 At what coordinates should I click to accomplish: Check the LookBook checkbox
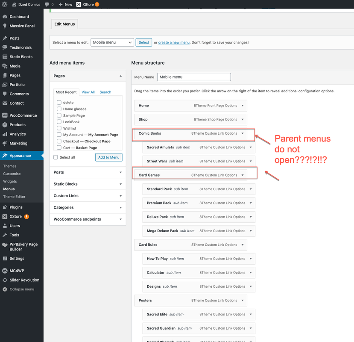coord(59,121)
